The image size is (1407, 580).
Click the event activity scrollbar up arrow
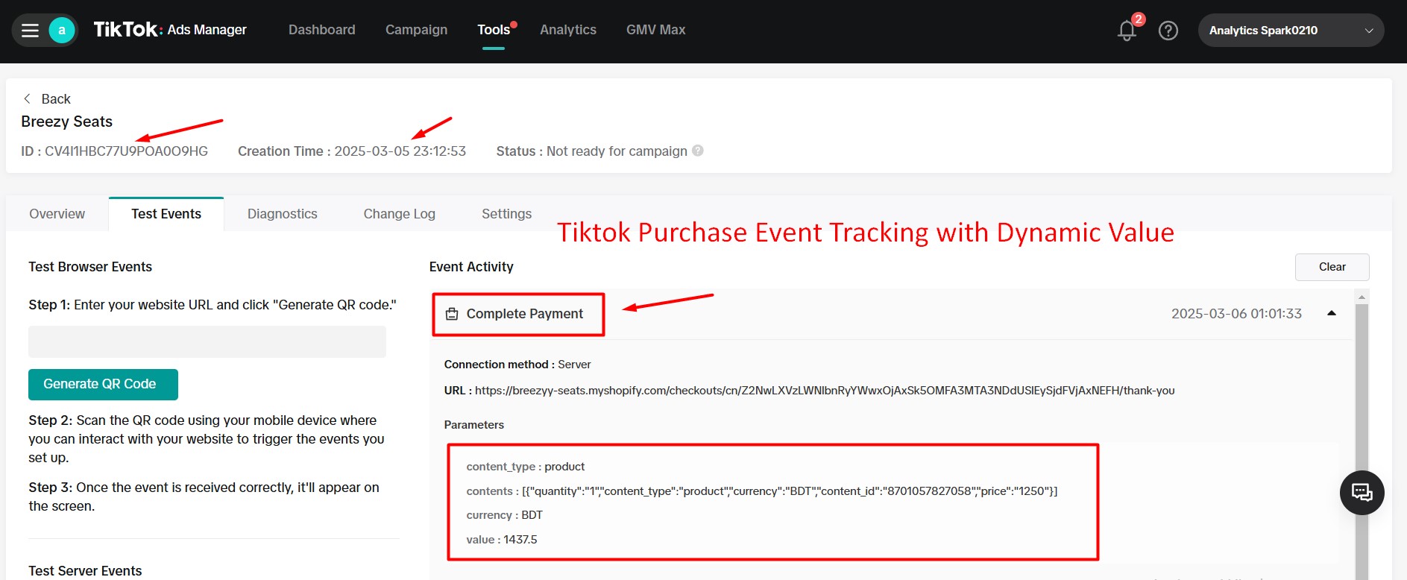tap(1362, 297)
